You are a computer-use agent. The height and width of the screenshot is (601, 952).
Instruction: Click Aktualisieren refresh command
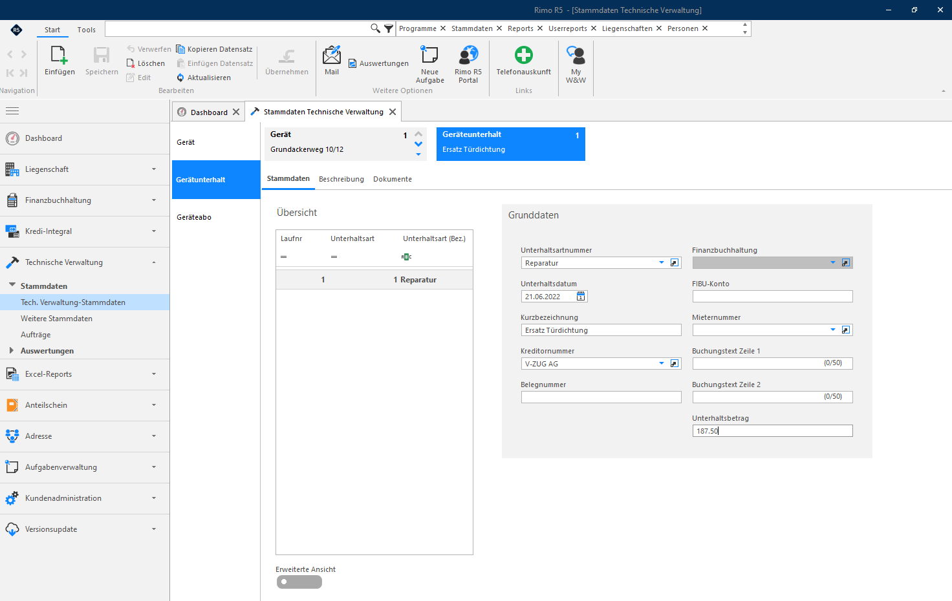tap(204, 78)
